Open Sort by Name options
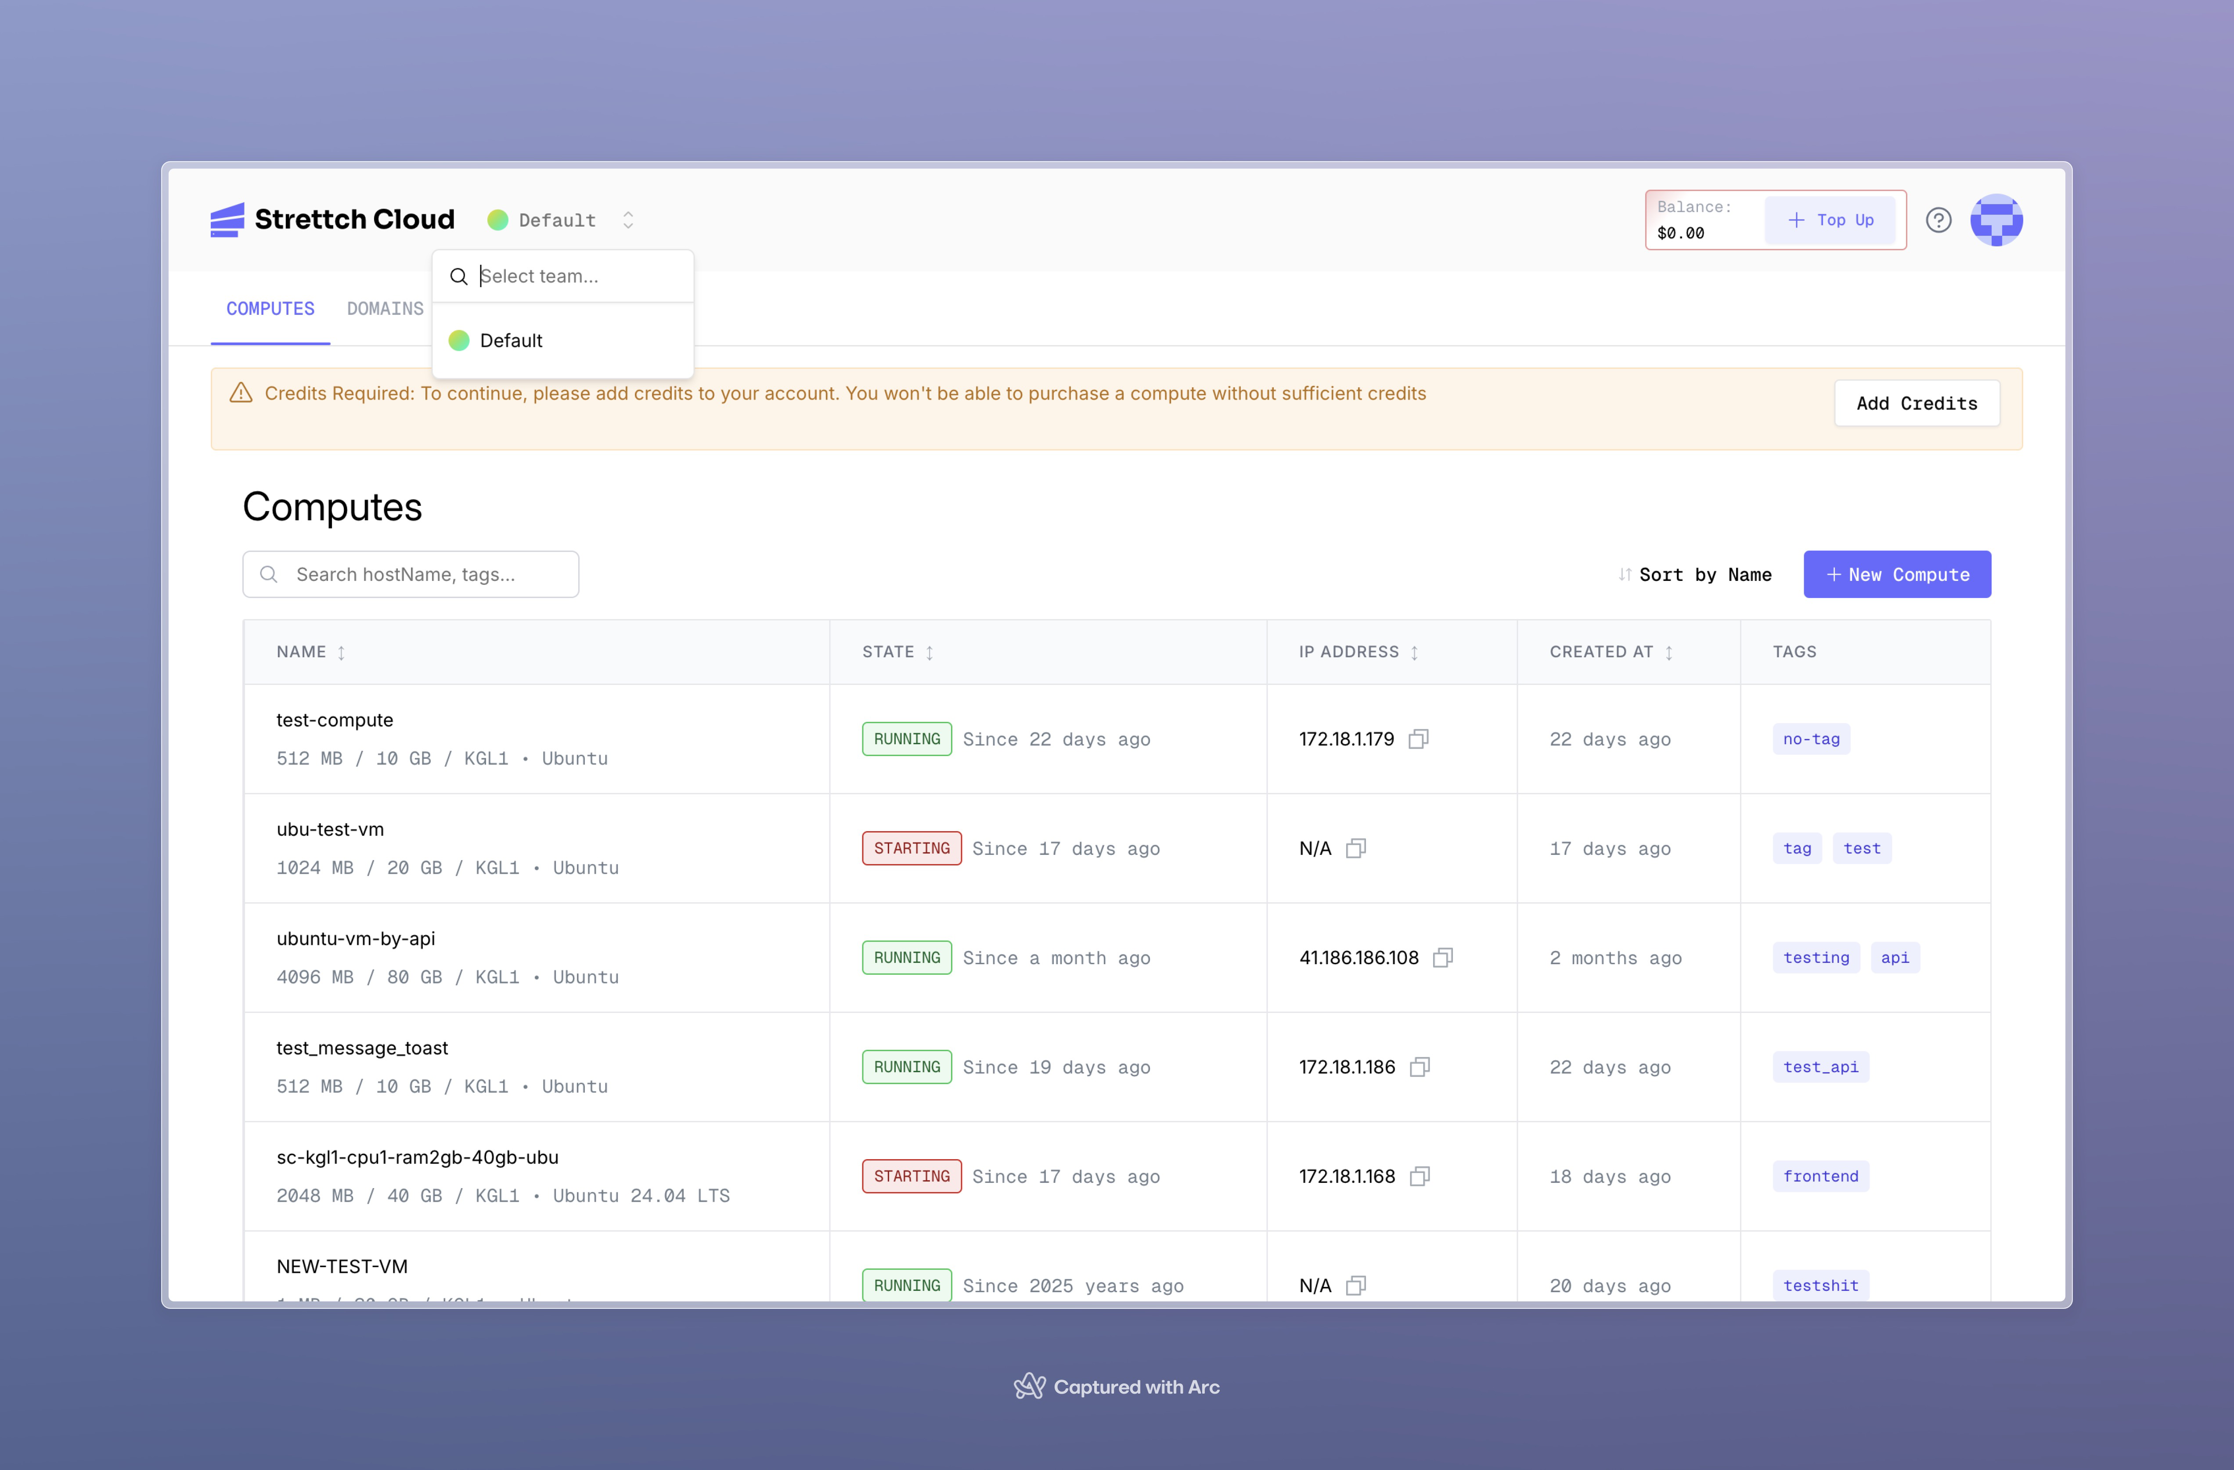Viewport: 2234px width, 1470px height. (x=1695, y=574)
